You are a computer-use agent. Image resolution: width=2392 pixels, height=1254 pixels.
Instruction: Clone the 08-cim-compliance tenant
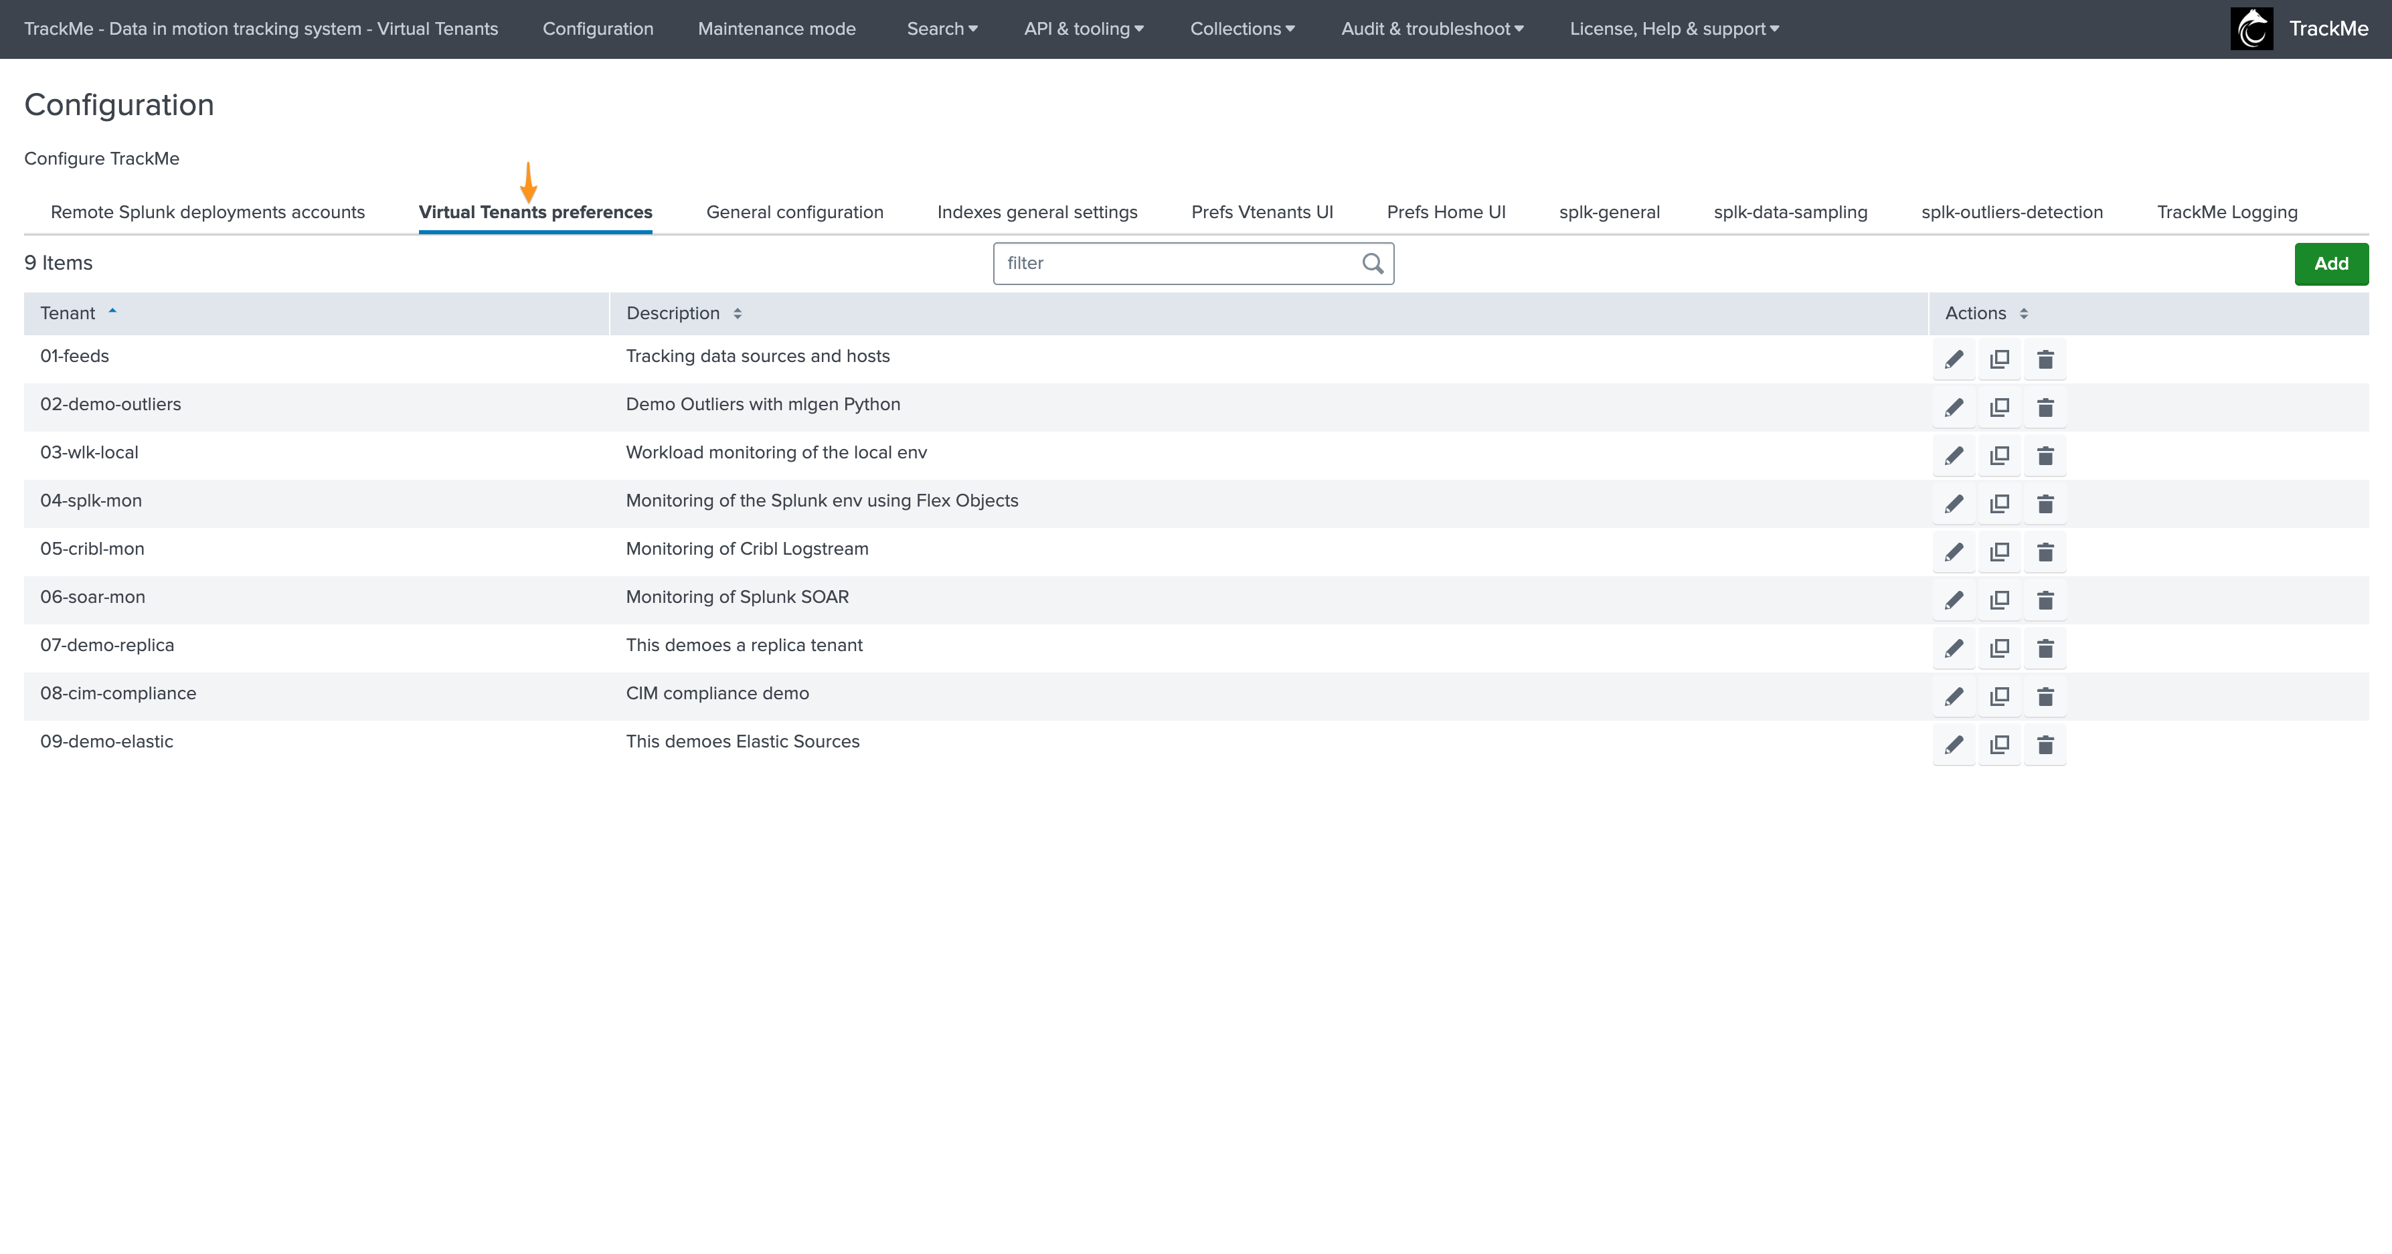[x=1999, y=697]
